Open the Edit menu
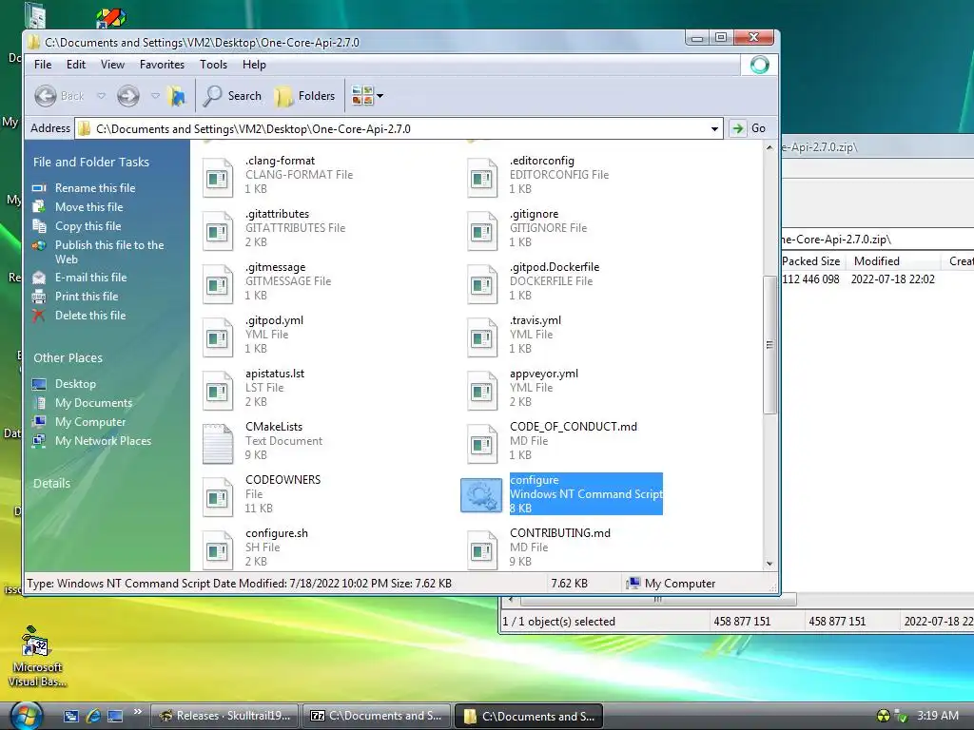 tap(76, 65)
